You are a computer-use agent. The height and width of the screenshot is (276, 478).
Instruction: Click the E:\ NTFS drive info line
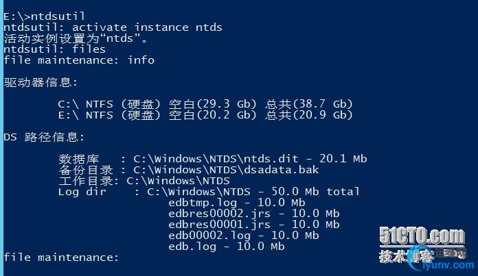point(205,115)
